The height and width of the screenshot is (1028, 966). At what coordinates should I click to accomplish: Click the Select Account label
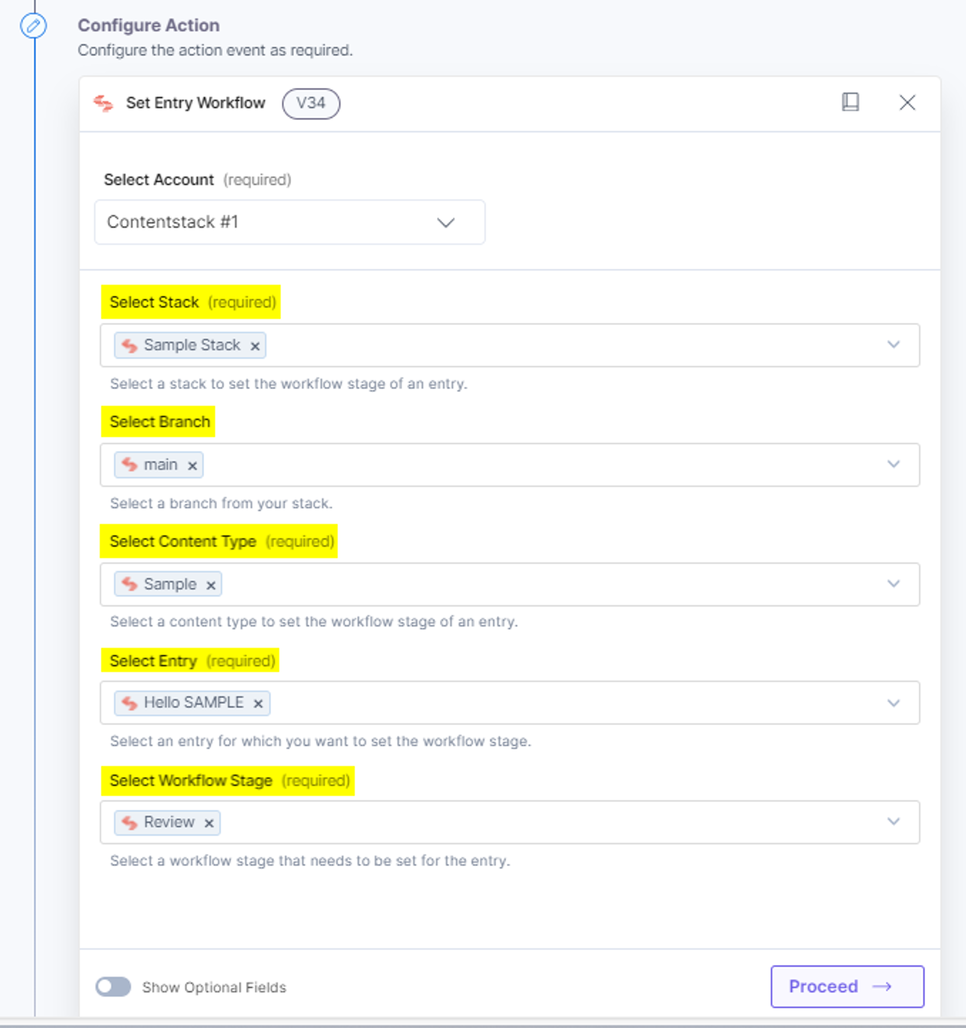159,180
